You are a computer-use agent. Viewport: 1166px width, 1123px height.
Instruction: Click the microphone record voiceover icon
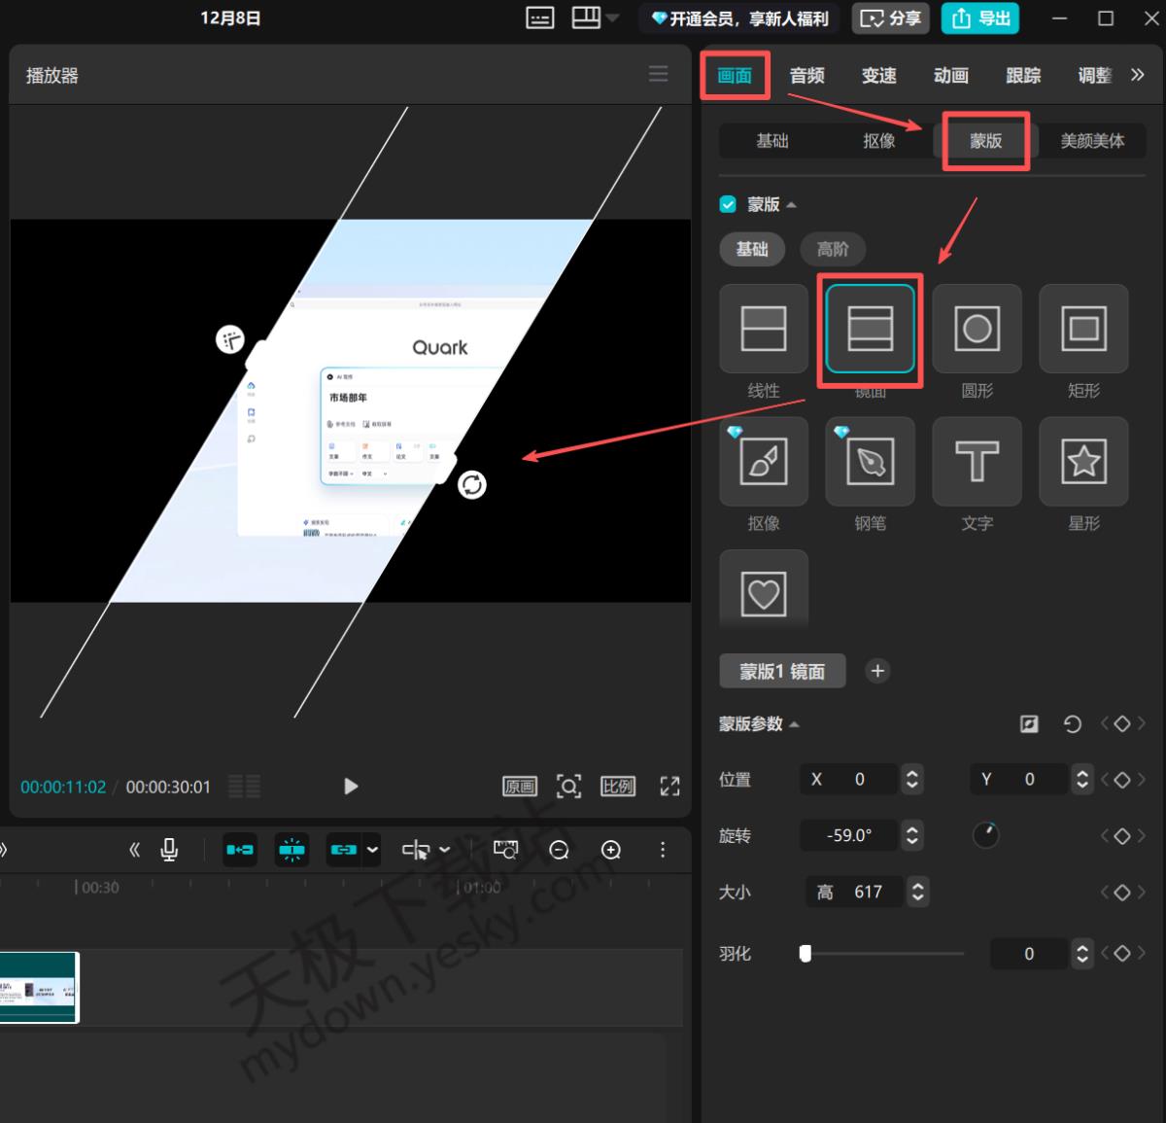(x=169, y=850)
